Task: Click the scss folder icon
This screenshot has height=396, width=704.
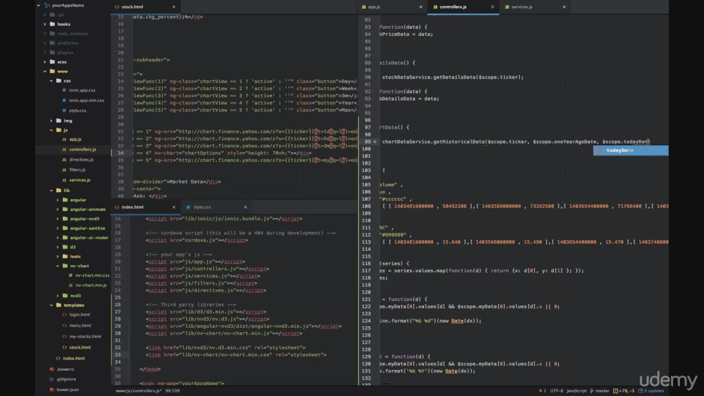Action: [52, 62]
